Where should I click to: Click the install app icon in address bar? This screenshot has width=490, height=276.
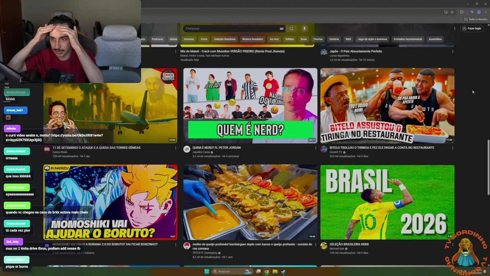point(446,12)
